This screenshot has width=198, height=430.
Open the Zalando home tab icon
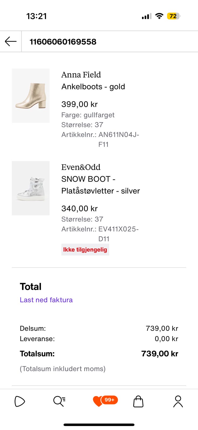click(20, 402)
